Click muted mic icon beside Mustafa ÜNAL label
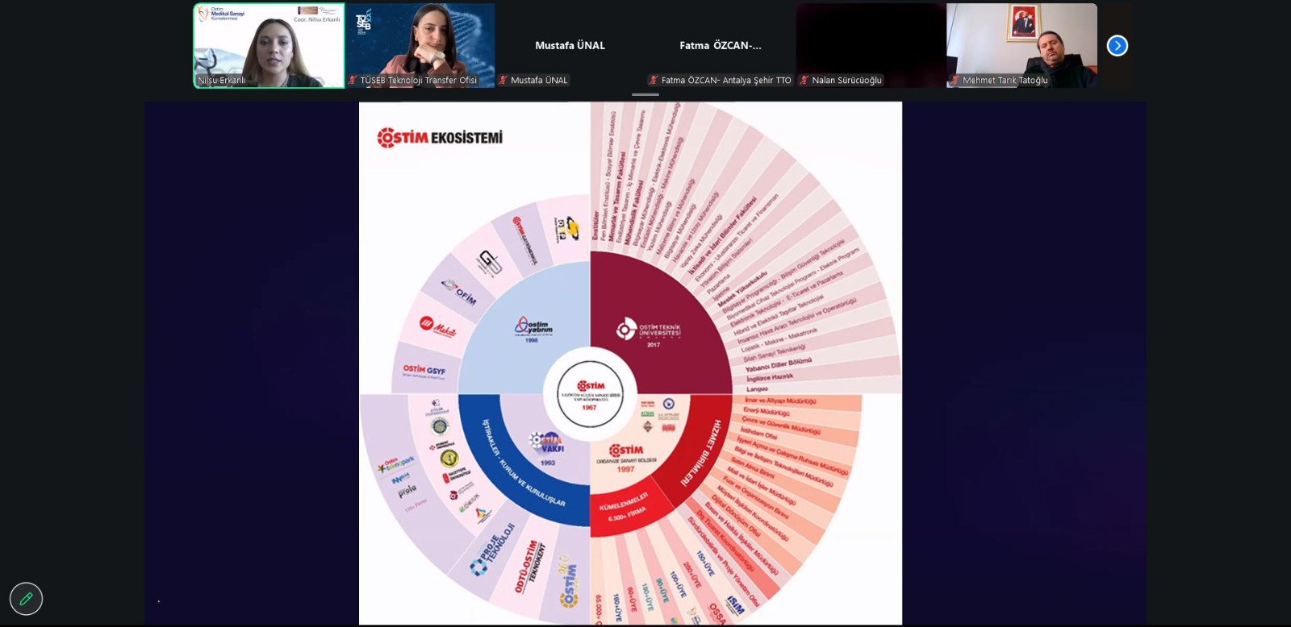Screen dimensions: 1291x627 point(503,81)
